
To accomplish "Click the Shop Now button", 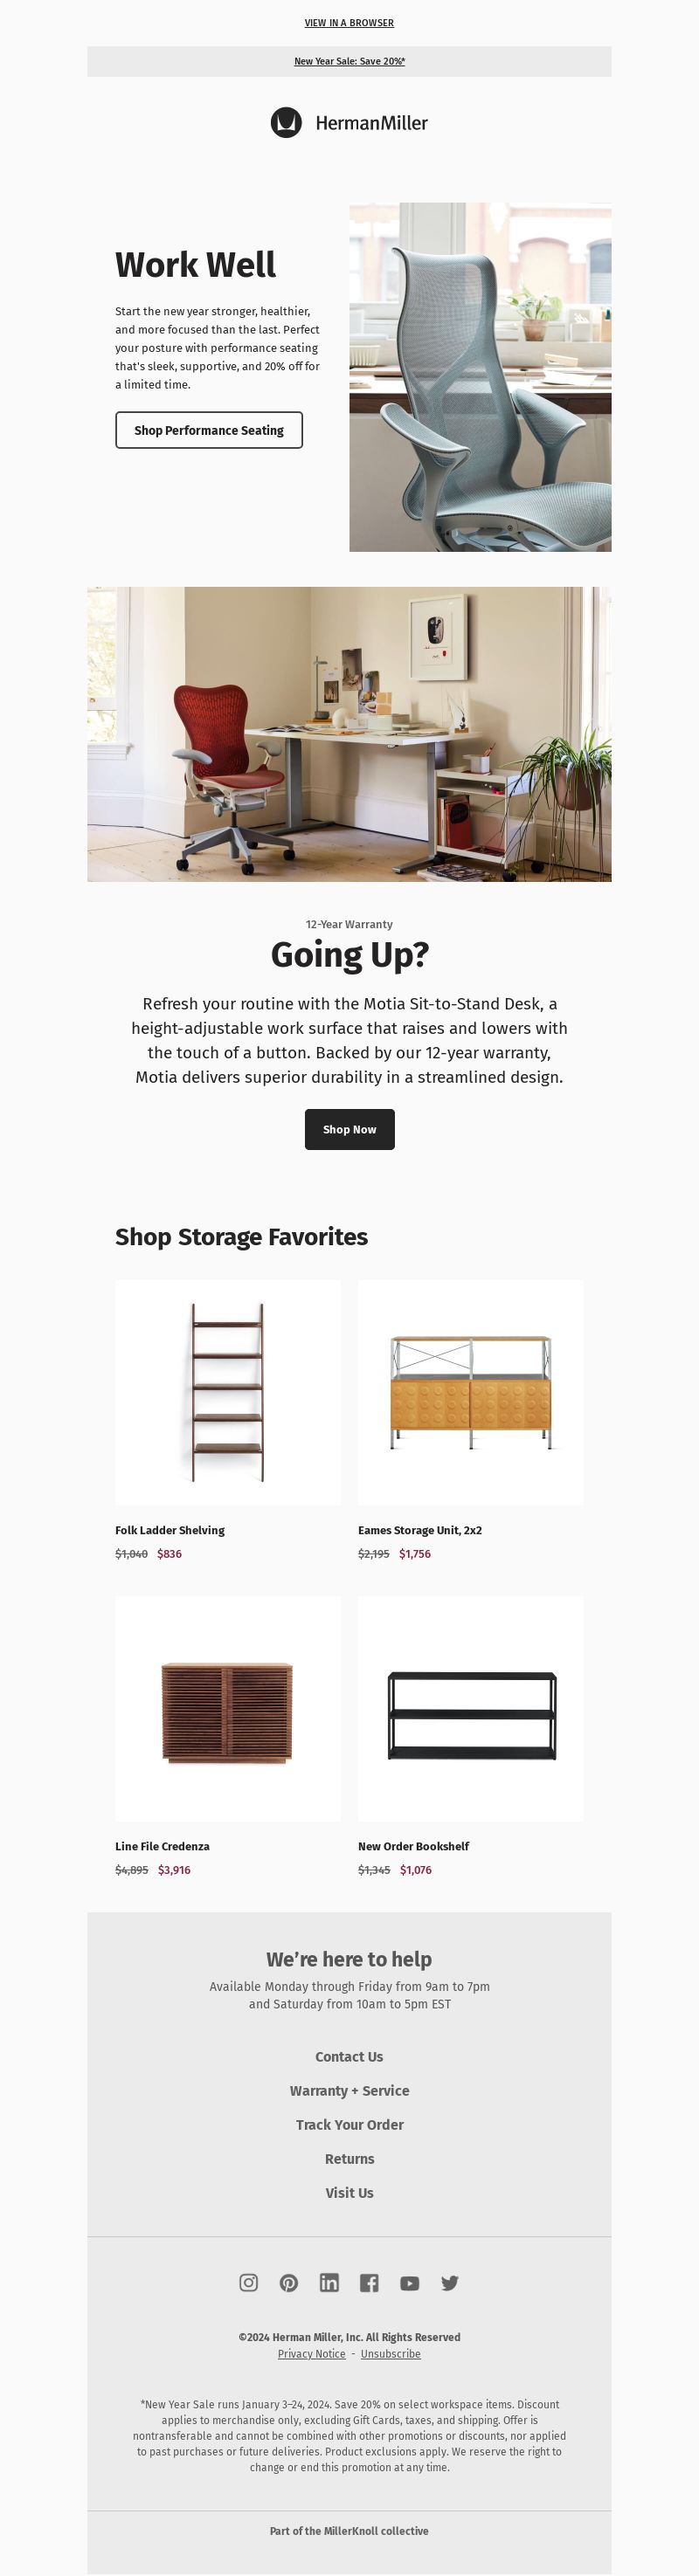I will [349, 1129].
